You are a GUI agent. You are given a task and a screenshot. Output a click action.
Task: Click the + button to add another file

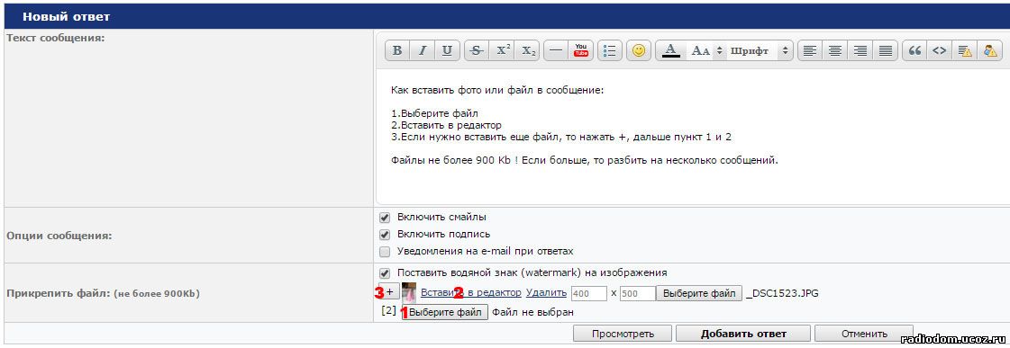(x=389, y=292)
